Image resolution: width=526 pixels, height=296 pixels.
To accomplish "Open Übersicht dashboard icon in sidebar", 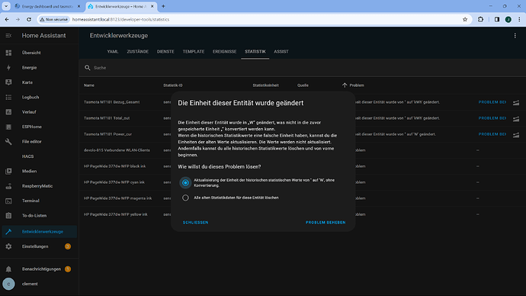I will pyautogui.click(x=8, y=53).
